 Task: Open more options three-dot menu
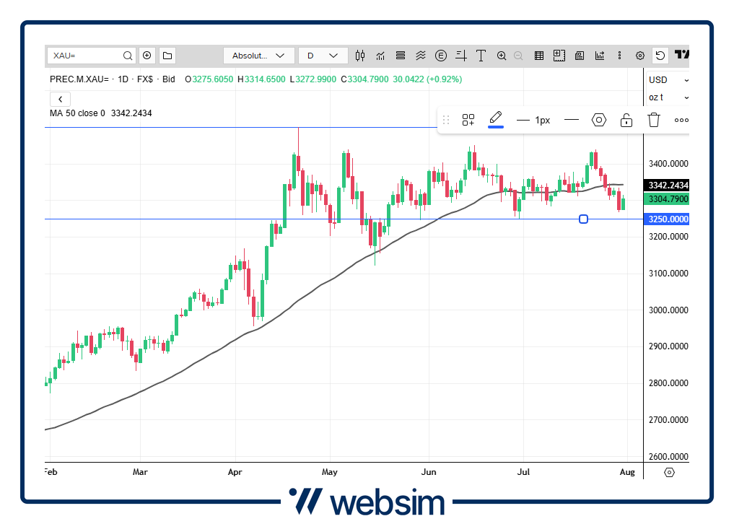point(681,120)
